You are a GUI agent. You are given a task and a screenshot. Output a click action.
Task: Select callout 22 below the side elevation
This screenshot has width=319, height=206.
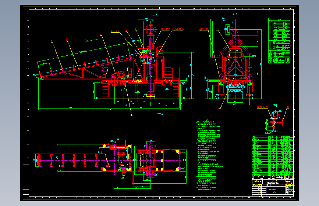pyautogui.click(x=133, y=117)
